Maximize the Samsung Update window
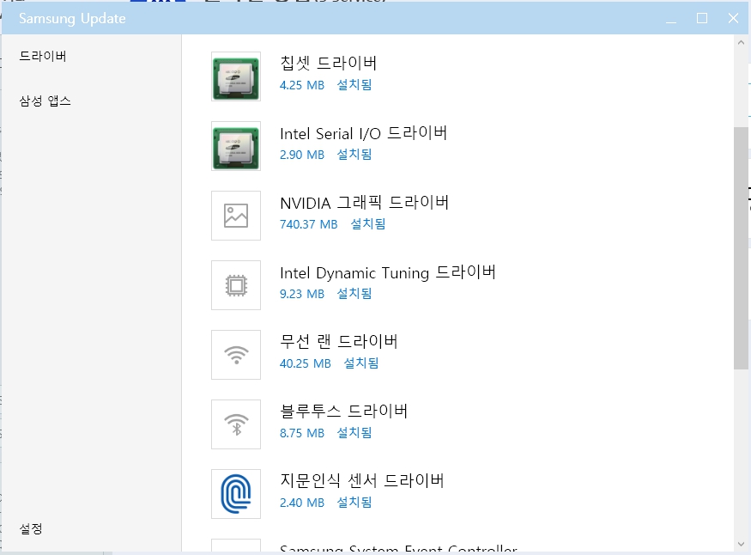The height and width of the screenshot is (555, 751). pos(702,18)
